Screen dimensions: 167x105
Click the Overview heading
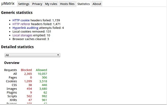click(x=12, y=63)
